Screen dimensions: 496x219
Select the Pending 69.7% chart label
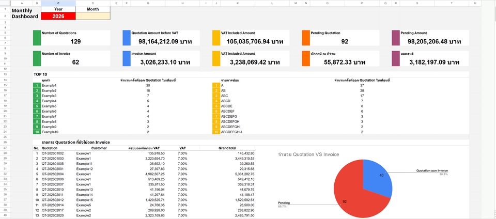click(x=284, y=205)
